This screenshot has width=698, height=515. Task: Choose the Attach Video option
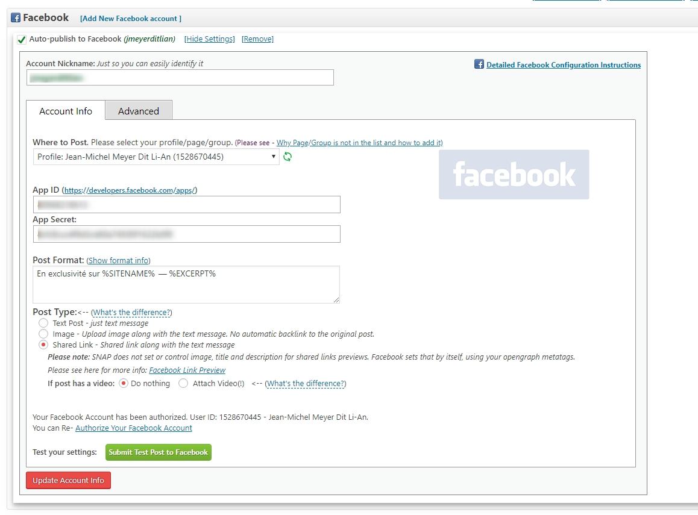pyautogui.click(x=183, y=383)
